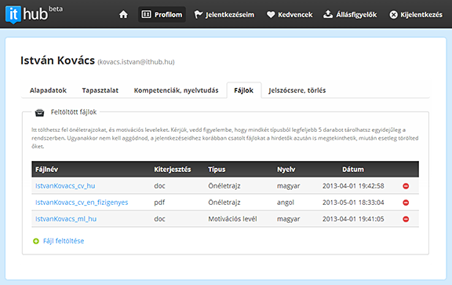
Task: Go to the home page icon
Action: (123, 14)
